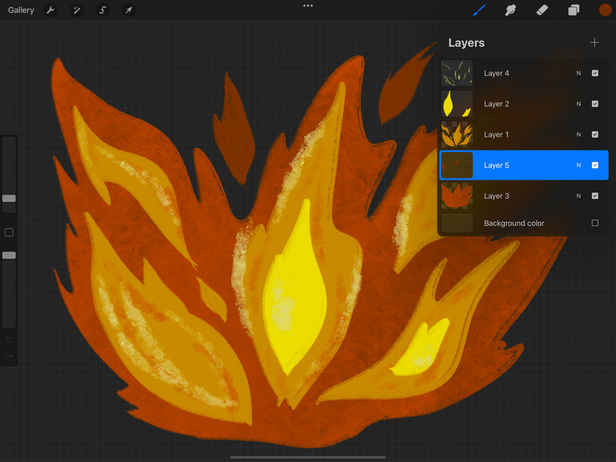Select the Brush tool

point(479,10)
